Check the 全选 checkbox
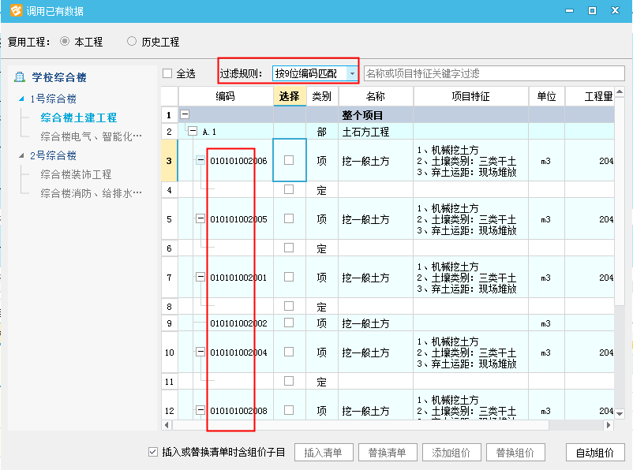Screen dimensions: 633x470 [x=167, y=73]
